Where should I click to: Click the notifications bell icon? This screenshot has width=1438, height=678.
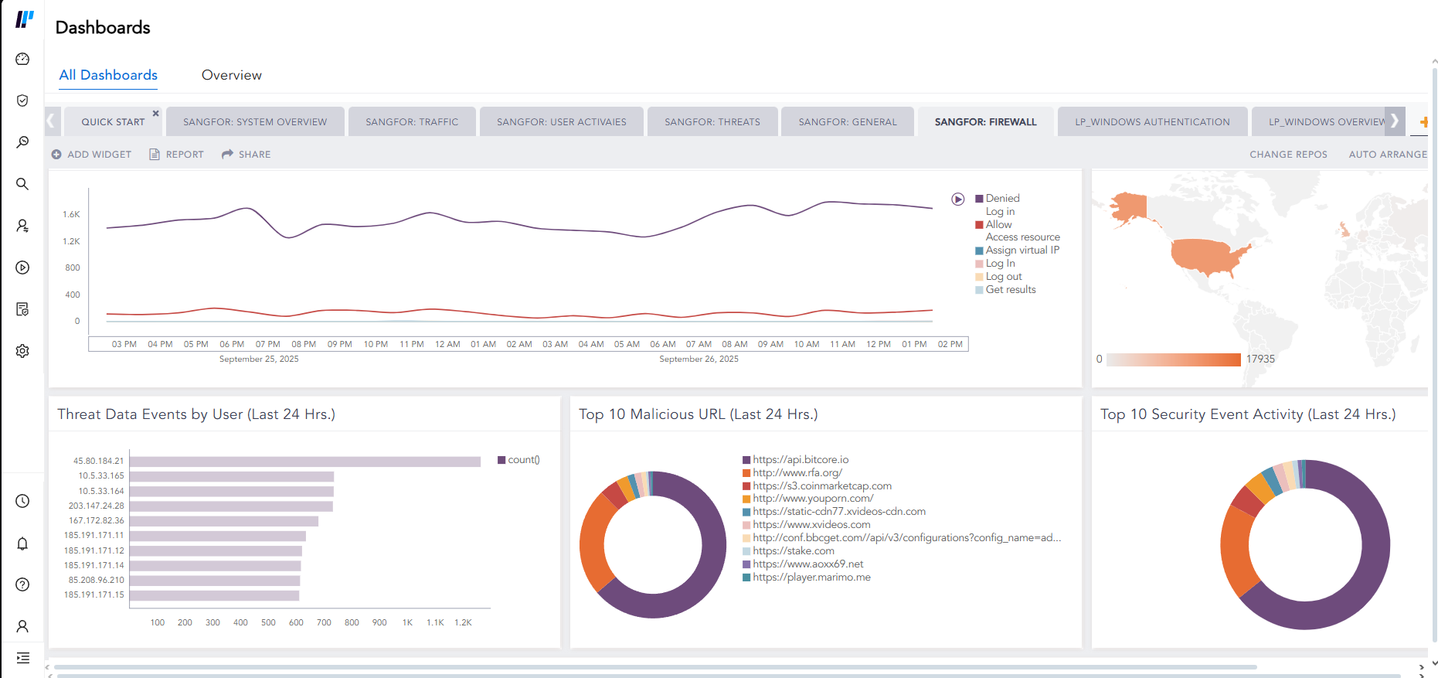point(22,543)
